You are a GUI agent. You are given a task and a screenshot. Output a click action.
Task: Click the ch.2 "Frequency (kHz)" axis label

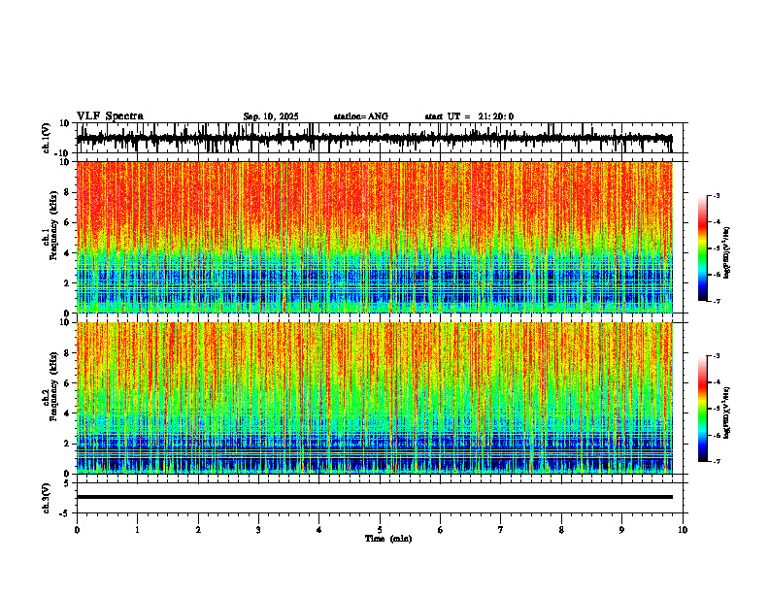[x=53, y=386]
